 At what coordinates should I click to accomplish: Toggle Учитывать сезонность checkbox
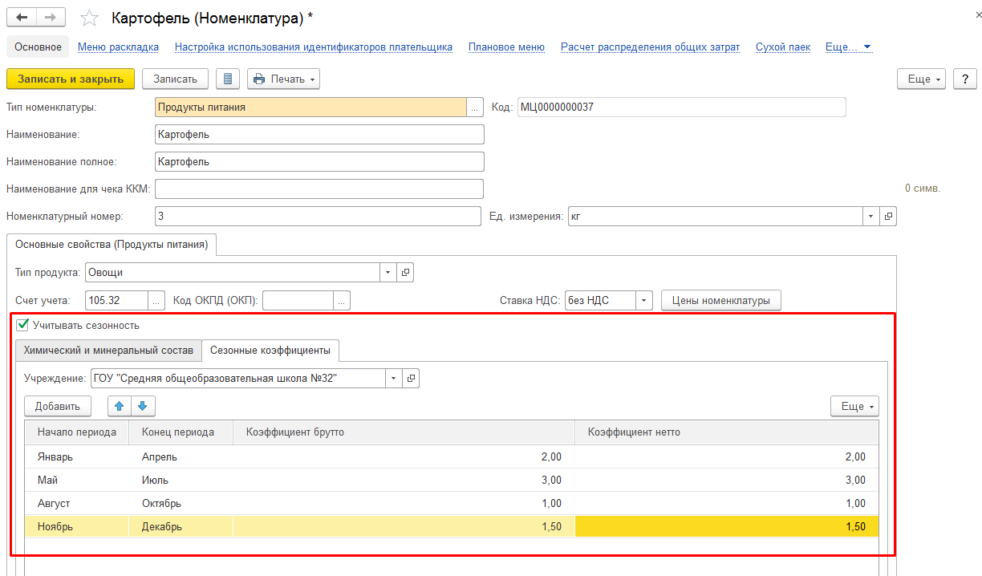[x=22, y=325]
